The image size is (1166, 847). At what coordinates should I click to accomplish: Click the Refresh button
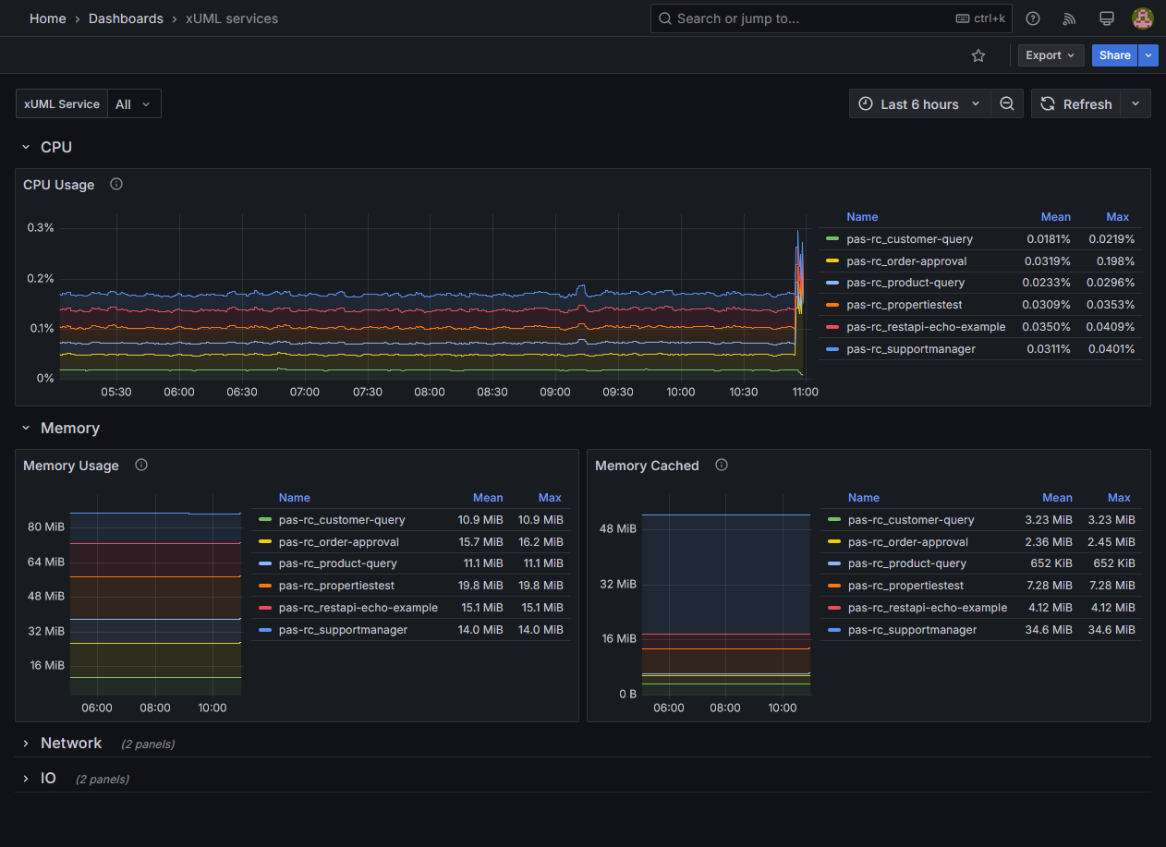(x=1076, y=104)
